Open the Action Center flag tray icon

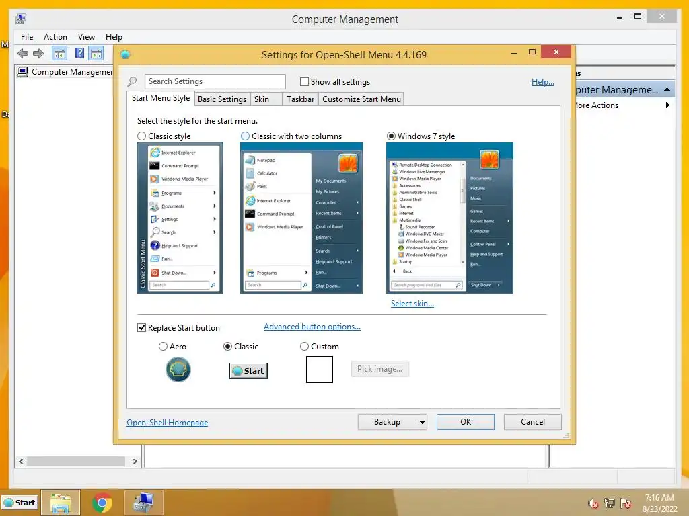tap(626, 503)
